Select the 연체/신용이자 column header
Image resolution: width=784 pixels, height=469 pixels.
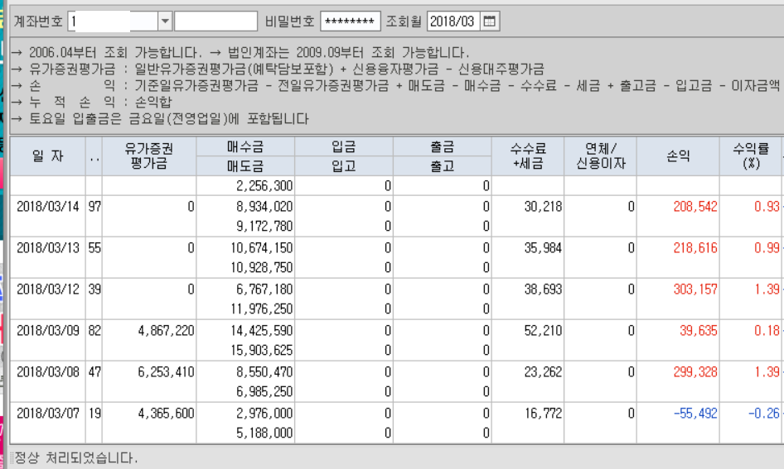pyautogui.click(x=600, y=156)
